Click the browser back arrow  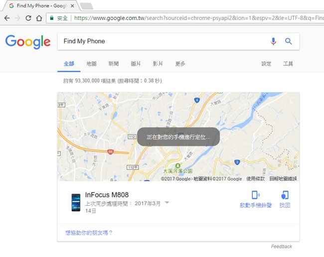(x=7, y=18)
